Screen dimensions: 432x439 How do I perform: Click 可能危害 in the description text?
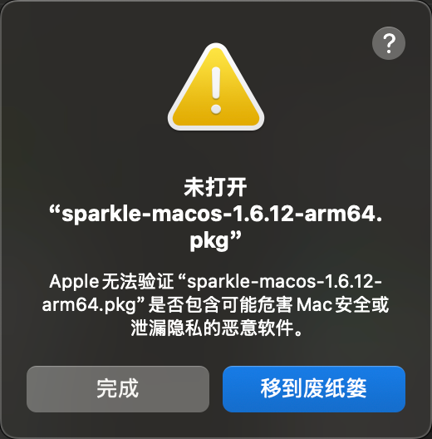(x=257, y=304)
